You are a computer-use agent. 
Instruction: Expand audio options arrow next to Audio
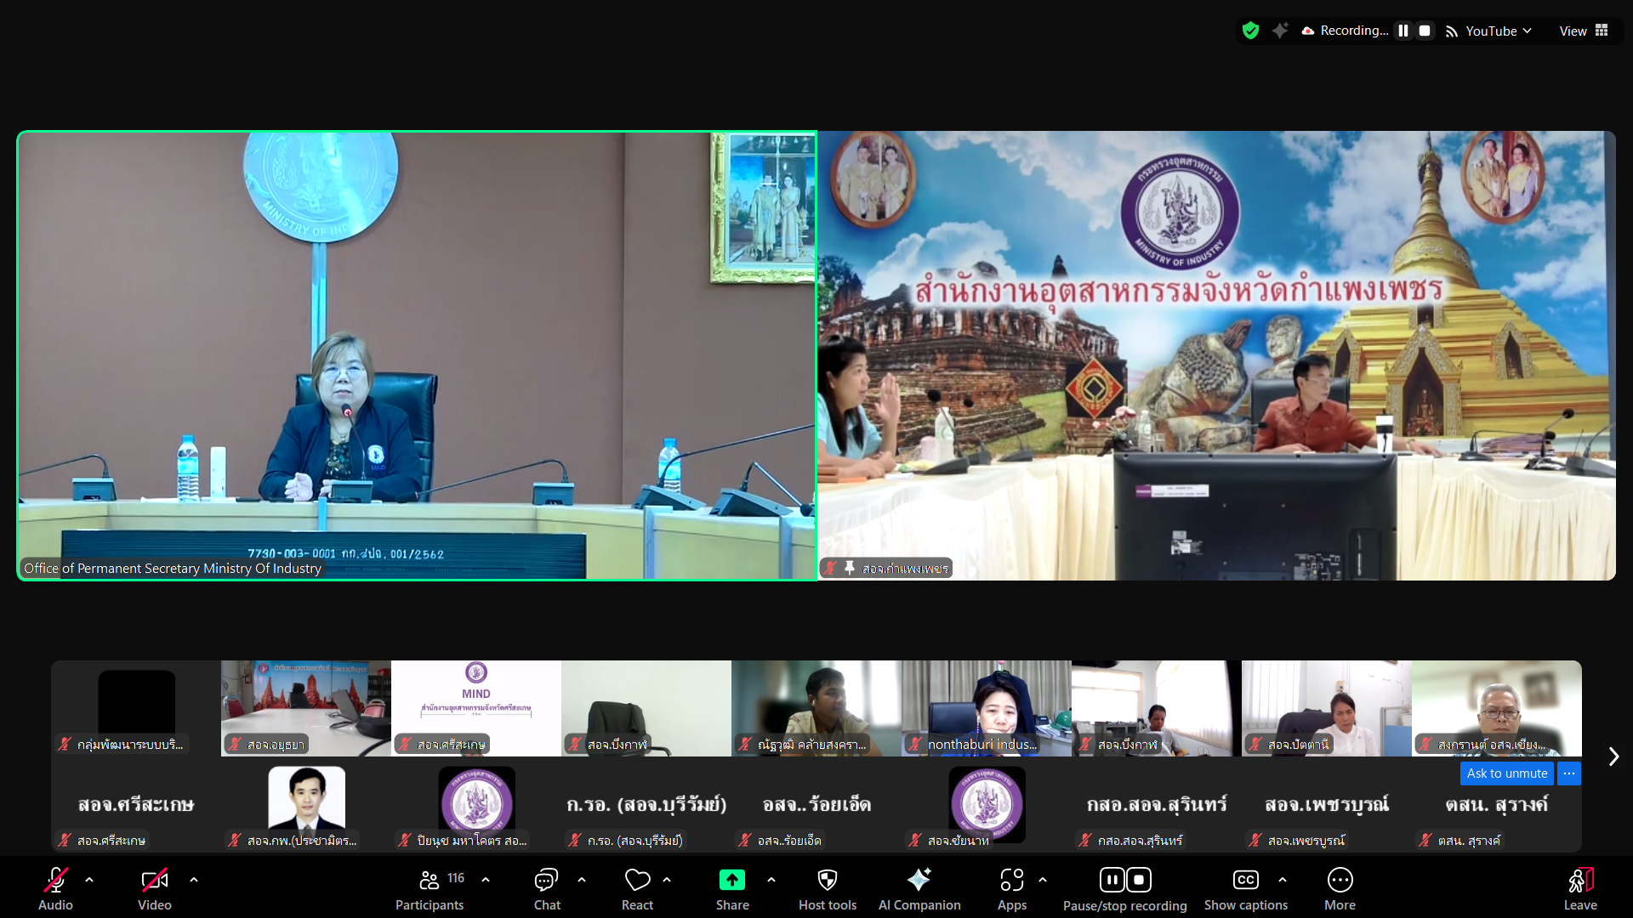[89, 881]
